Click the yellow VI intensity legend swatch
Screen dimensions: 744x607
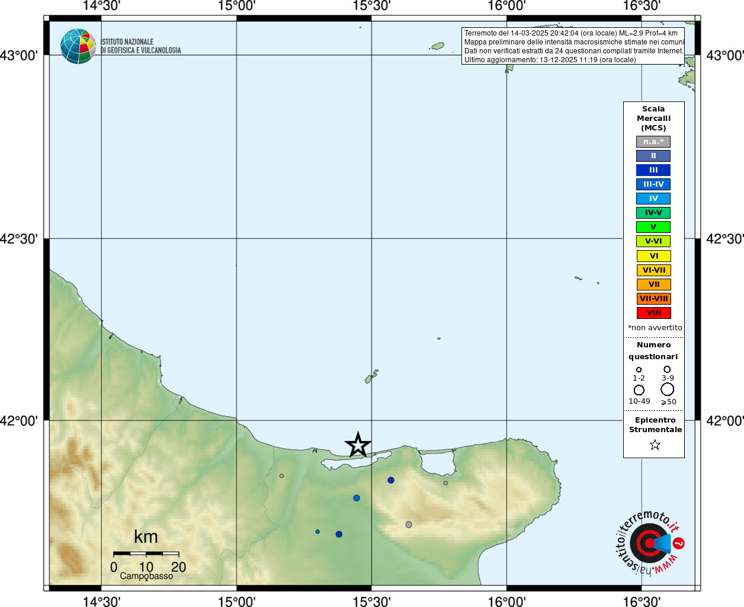coord(653,256)
